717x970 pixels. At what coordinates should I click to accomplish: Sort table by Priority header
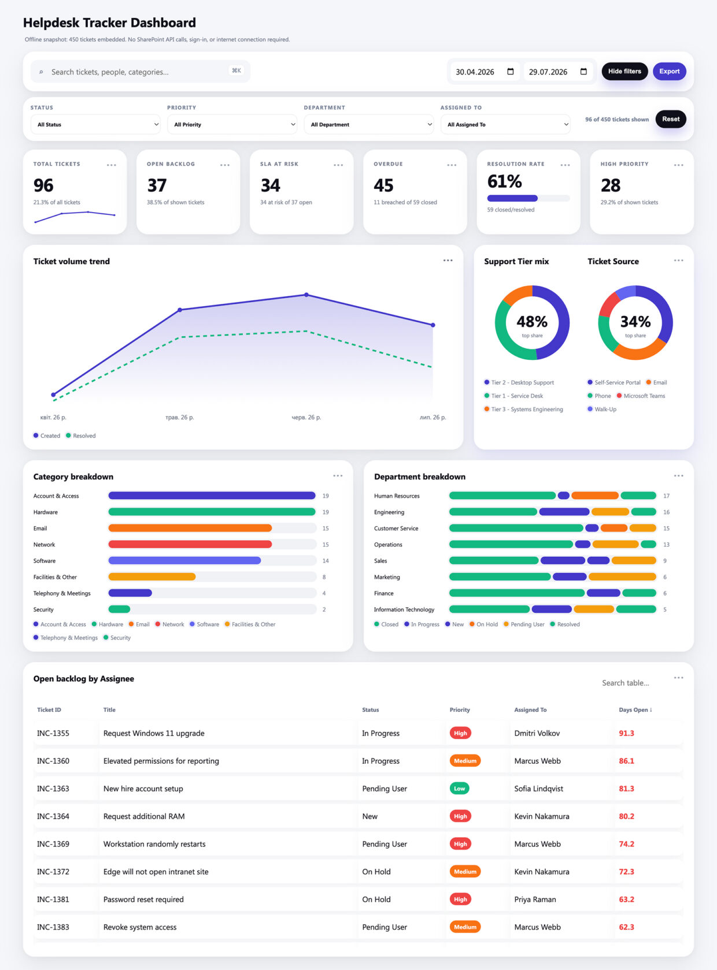pyautogui.click(x=460, y=710)
